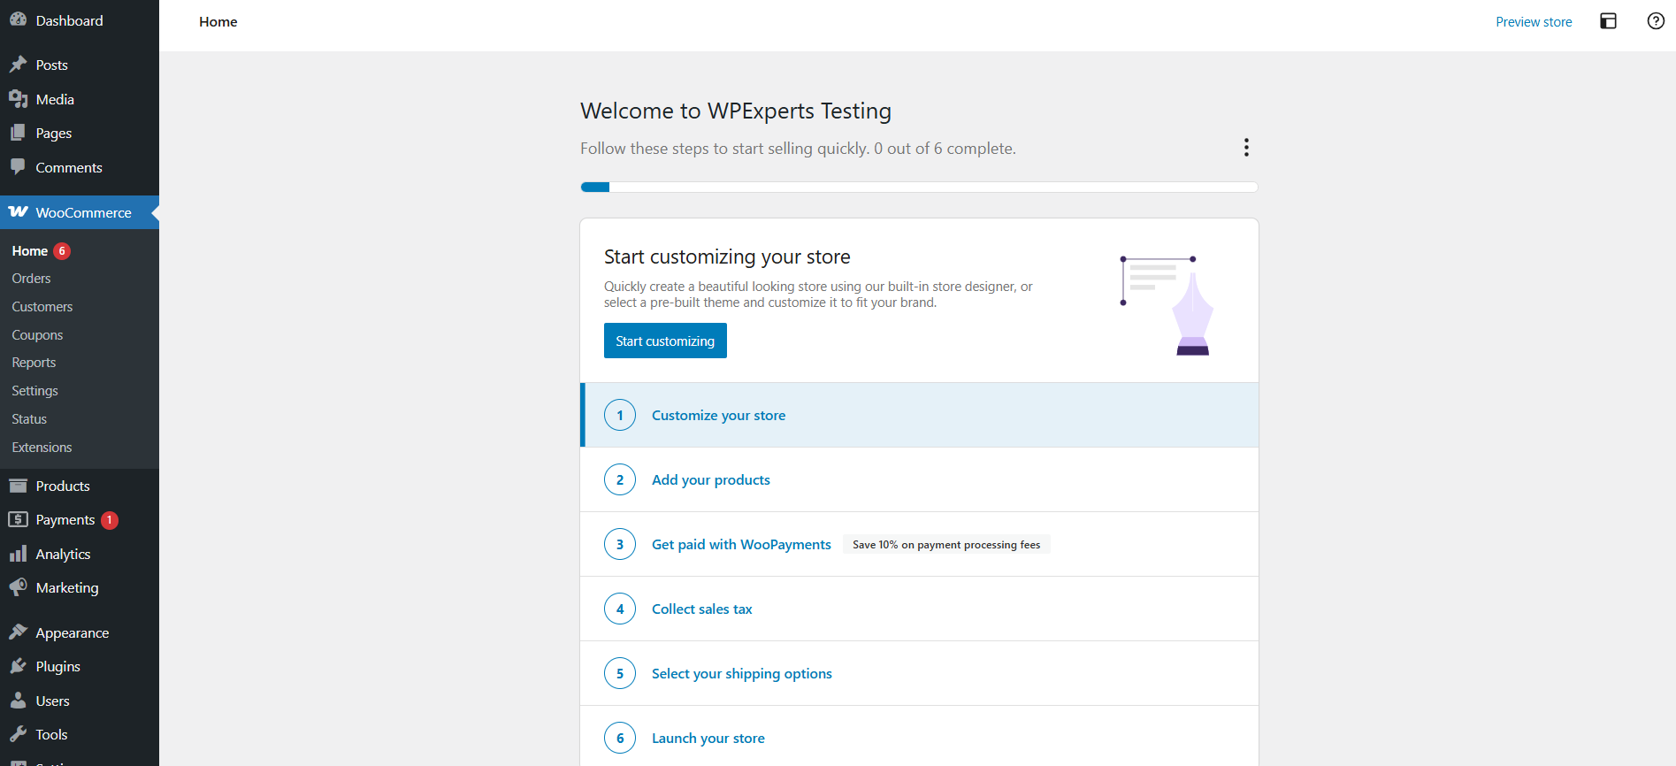Click the Welcome to WPExperts Testing heading
The image size is (1676, 766).
tap(736, 111)
